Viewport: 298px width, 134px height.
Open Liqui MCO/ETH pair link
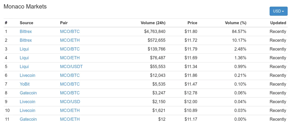pos(70,58)
